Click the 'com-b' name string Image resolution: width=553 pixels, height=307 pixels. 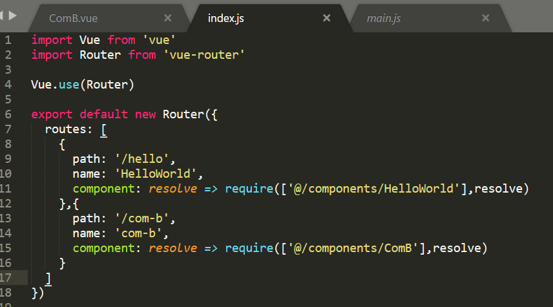(139, 233)
